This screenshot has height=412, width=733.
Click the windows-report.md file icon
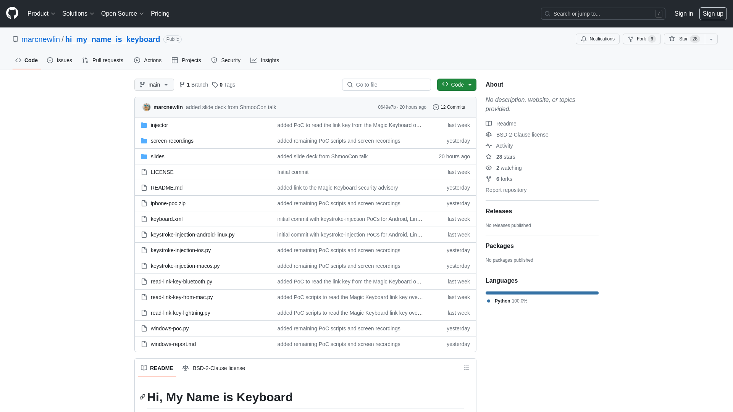coord(144,344)
